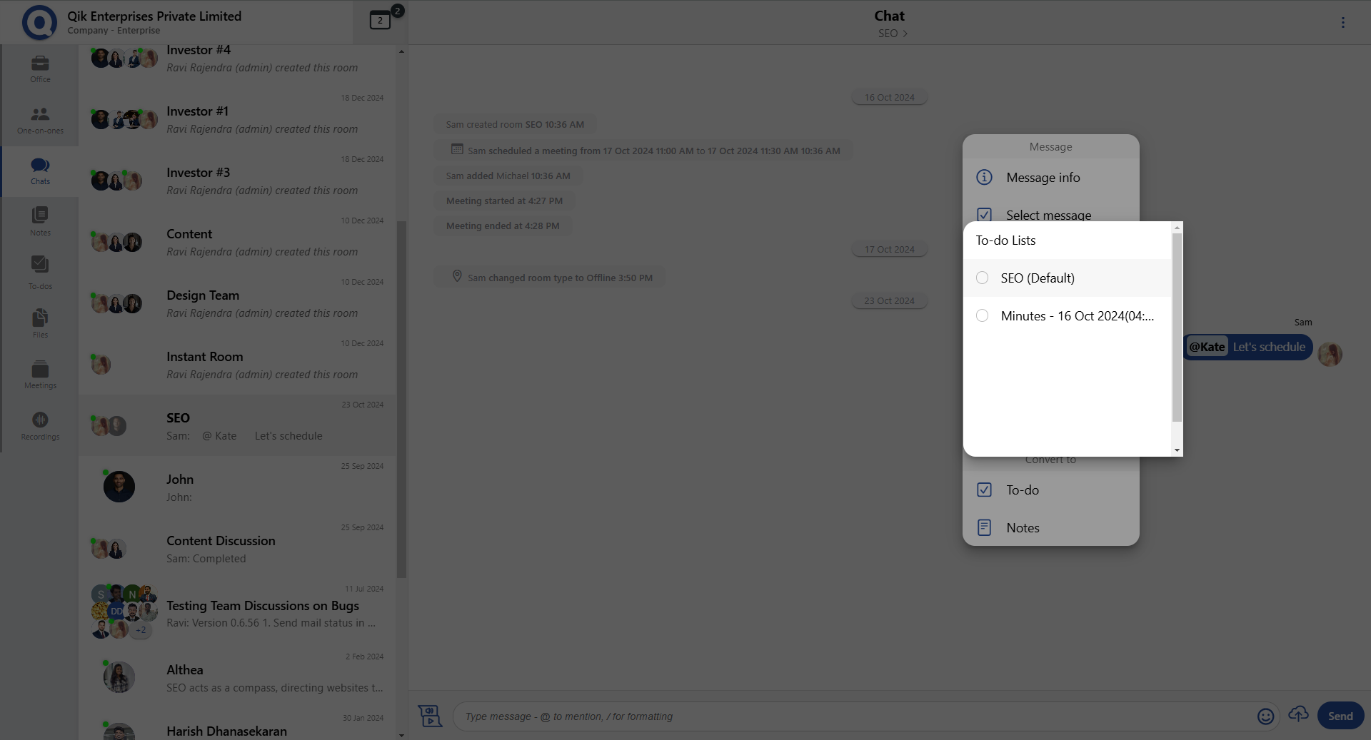Click the location pin icon in room type message
Viewport: 1371px width, 740px height.
(457, 276)
